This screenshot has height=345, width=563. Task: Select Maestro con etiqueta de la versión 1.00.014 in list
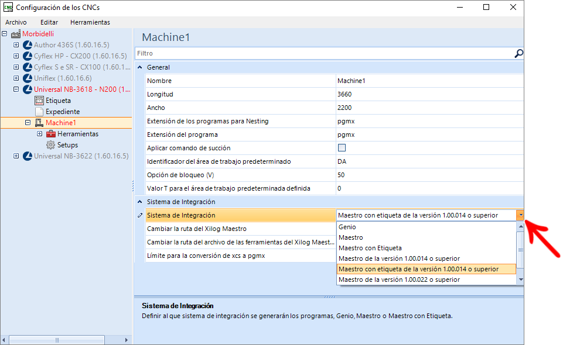point(426,269)
